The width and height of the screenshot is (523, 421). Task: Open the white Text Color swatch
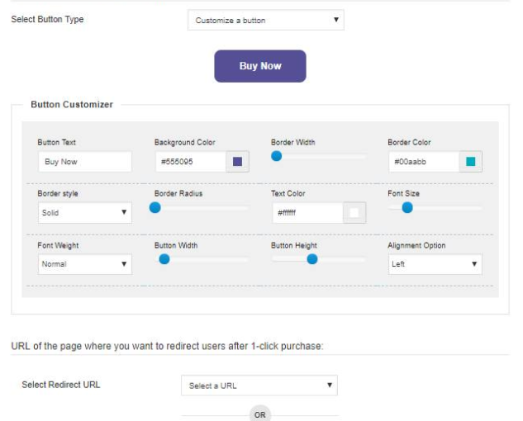[354, 213]
